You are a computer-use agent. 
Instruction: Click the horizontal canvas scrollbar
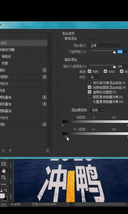[x=100, y=204]
